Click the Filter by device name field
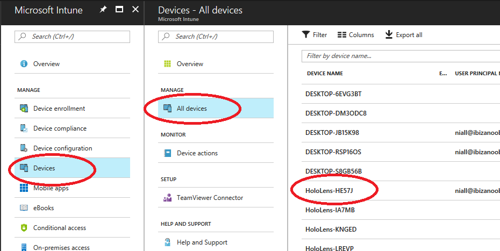The image size is (500, 251). 401,56
